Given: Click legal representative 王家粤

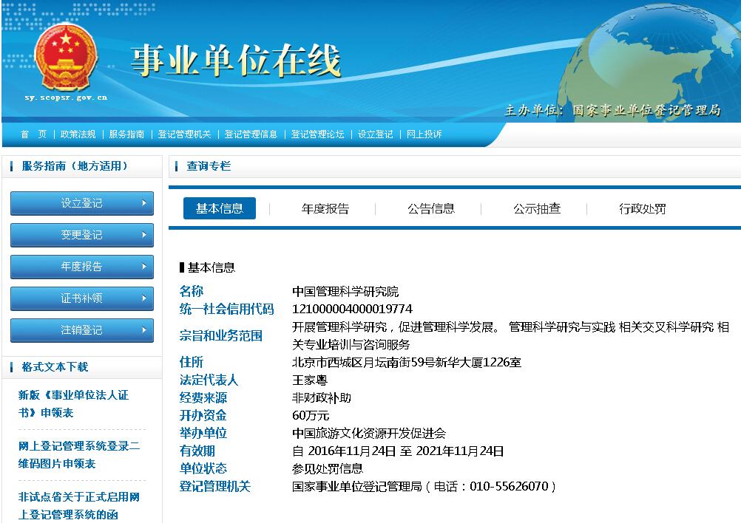Looking at the screenshot, I should coord(310,380).
